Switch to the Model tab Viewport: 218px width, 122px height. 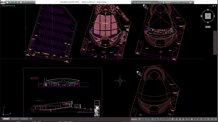(6, 119)
